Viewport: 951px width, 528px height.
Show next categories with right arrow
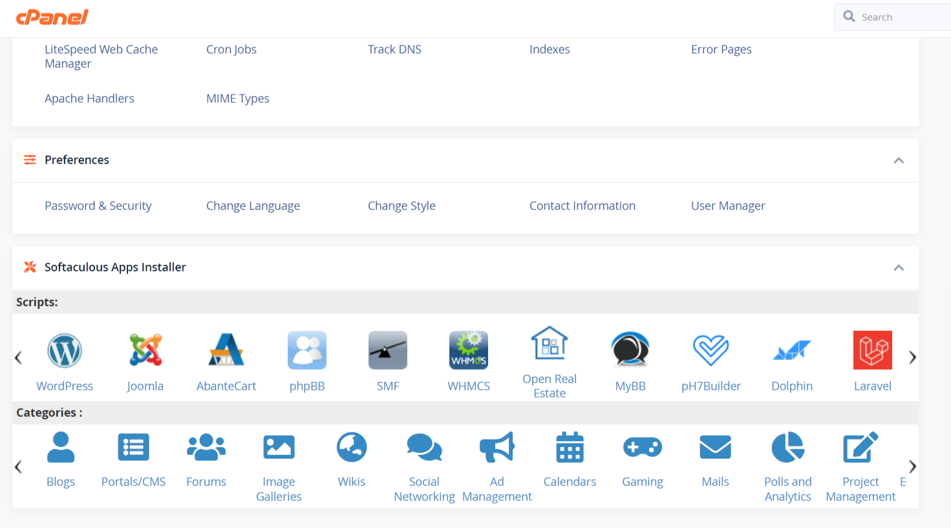[912, 467]
